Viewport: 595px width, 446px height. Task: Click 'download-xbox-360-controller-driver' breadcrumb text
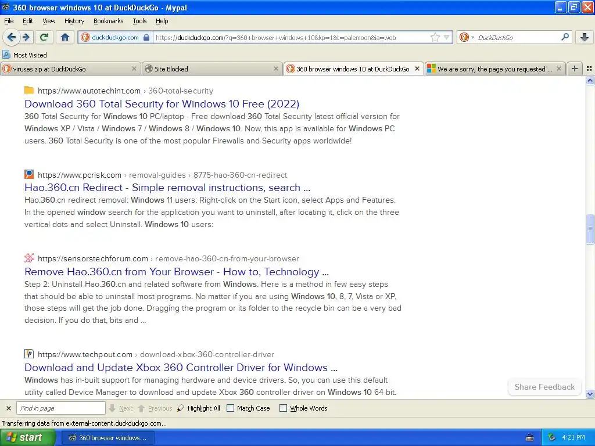pos(207,354)
